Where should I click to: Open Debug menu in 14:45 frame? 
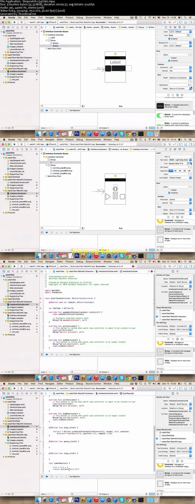[79, 262]
